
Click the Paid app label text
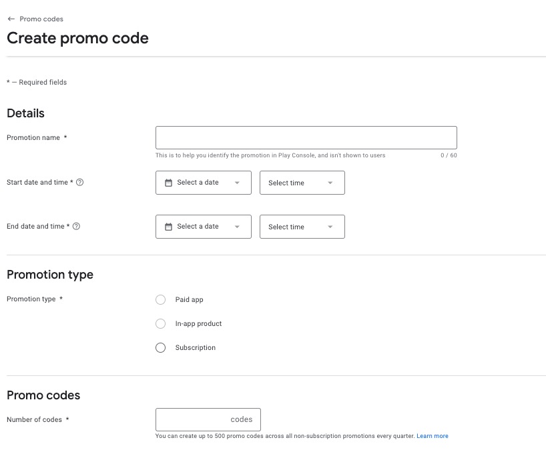pos(189,299)
